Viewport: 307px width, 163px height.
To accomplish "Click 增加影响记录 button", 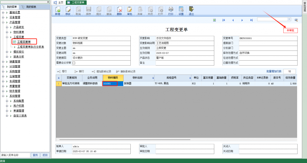I will pos(101,72).
